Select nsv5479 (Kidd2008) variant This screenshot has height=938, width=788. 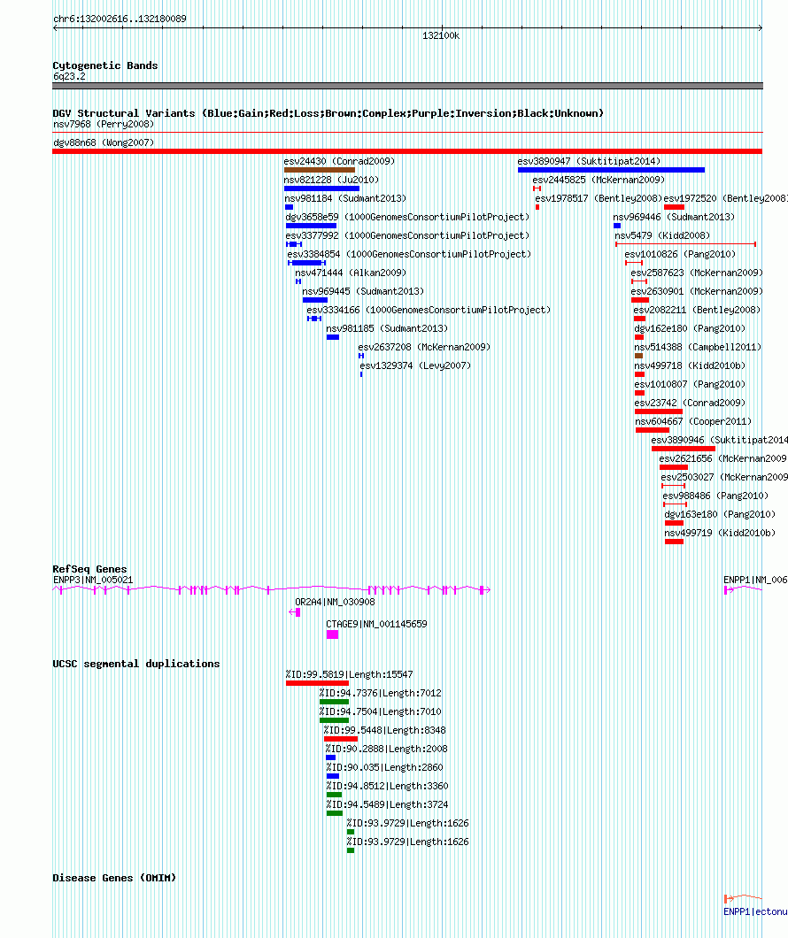tap(662, 235)
